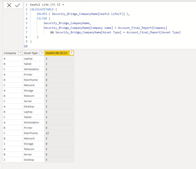This screenshot has height=169, width=196.
Task: Select Printer cell in company A row
Action: (34, 75)
